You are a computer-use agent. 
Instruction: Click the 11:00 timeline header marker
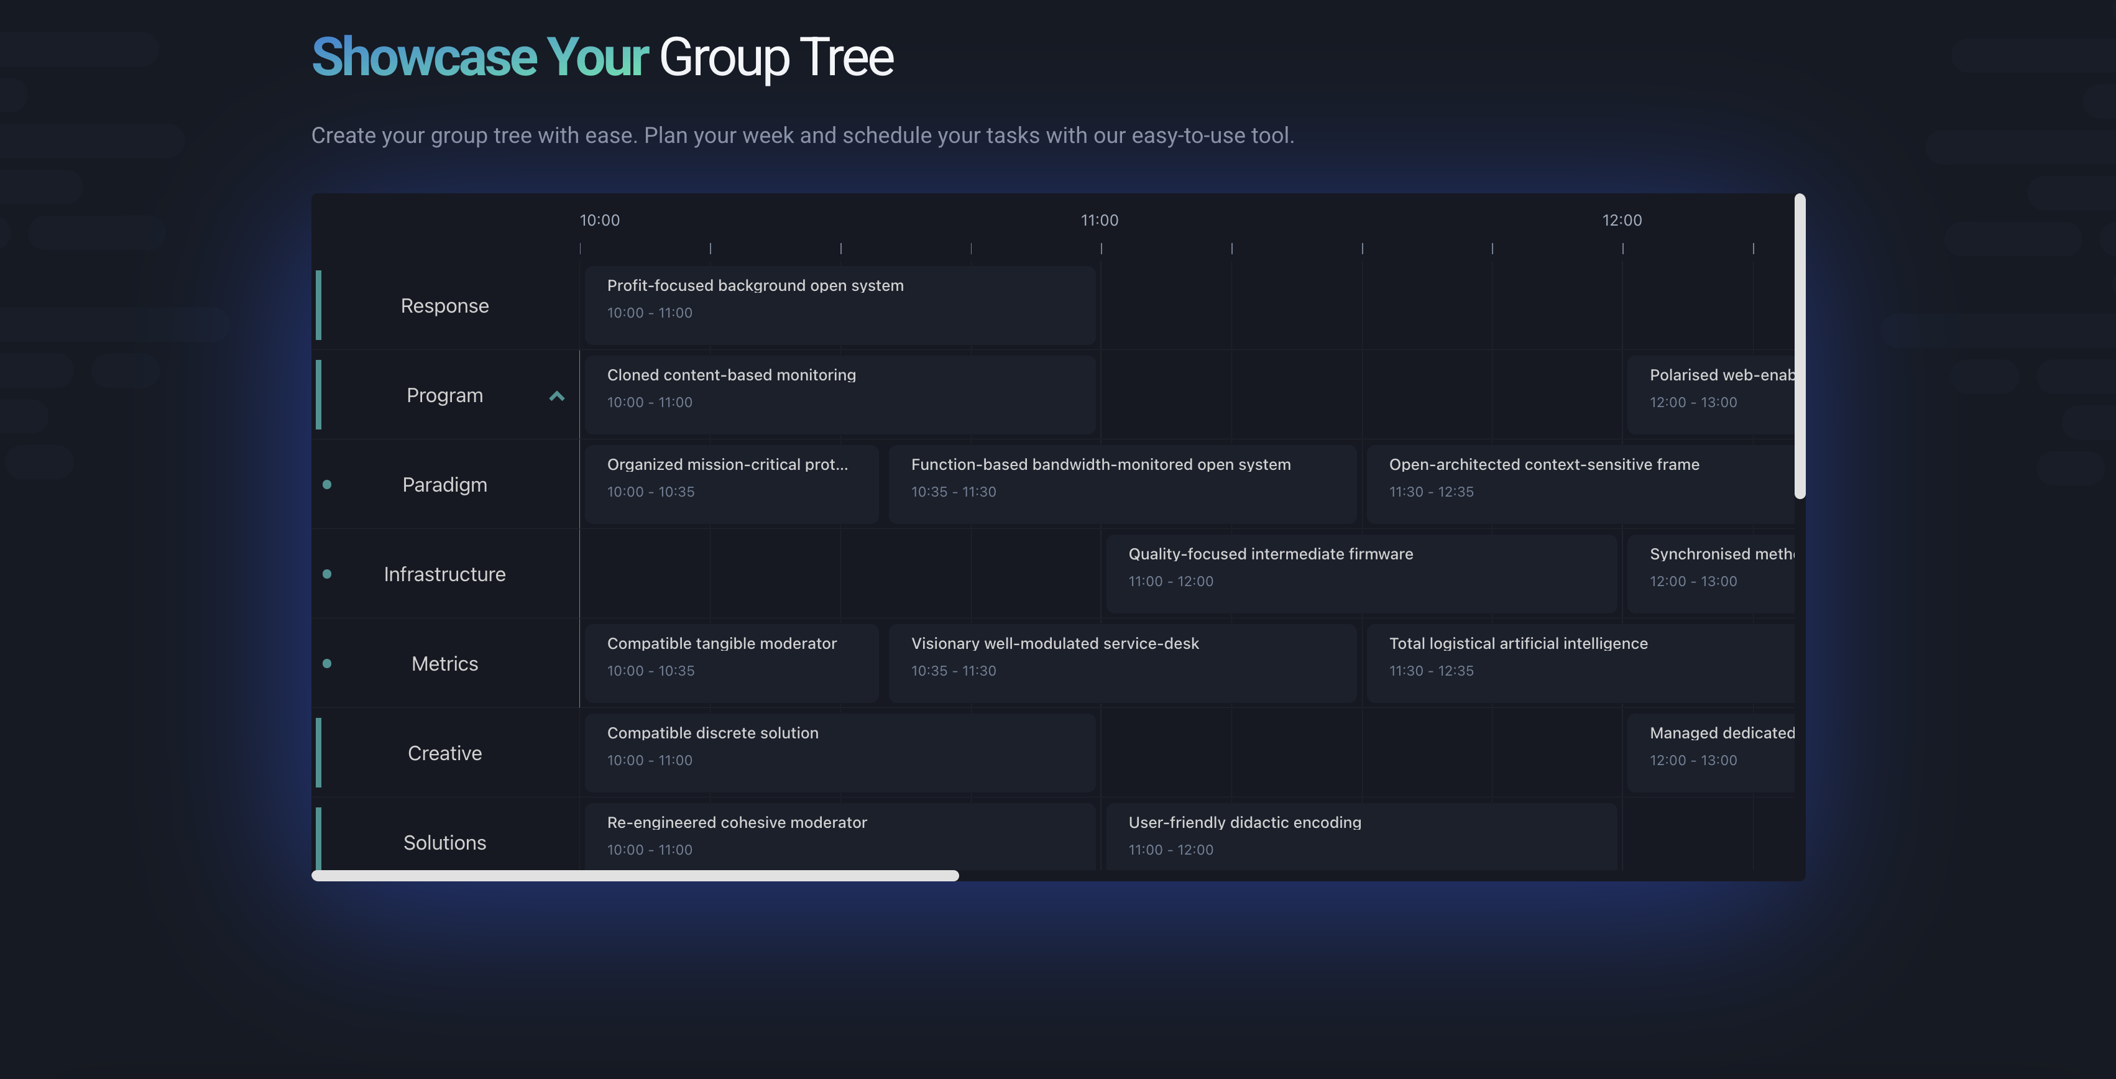click(x=1099, y=220)
